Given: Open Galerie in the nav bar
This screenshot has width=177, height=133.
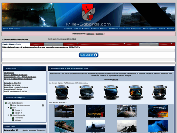Looking at the screenshot, I should pos(162,29).
